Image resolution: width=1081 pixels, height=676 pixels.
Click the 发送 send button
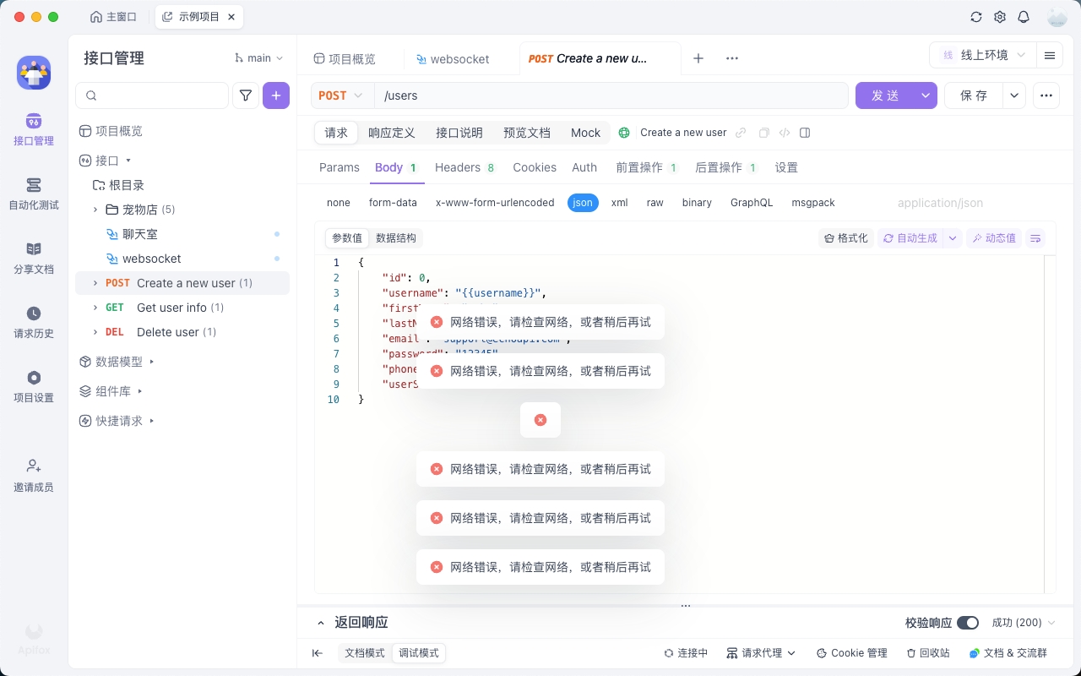885,95
